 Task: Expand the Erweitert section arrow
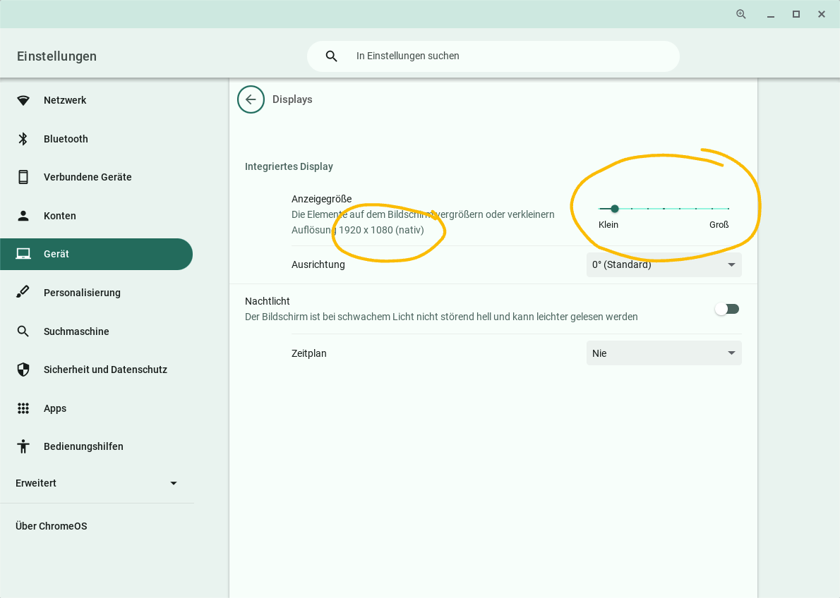pos(173,483)
